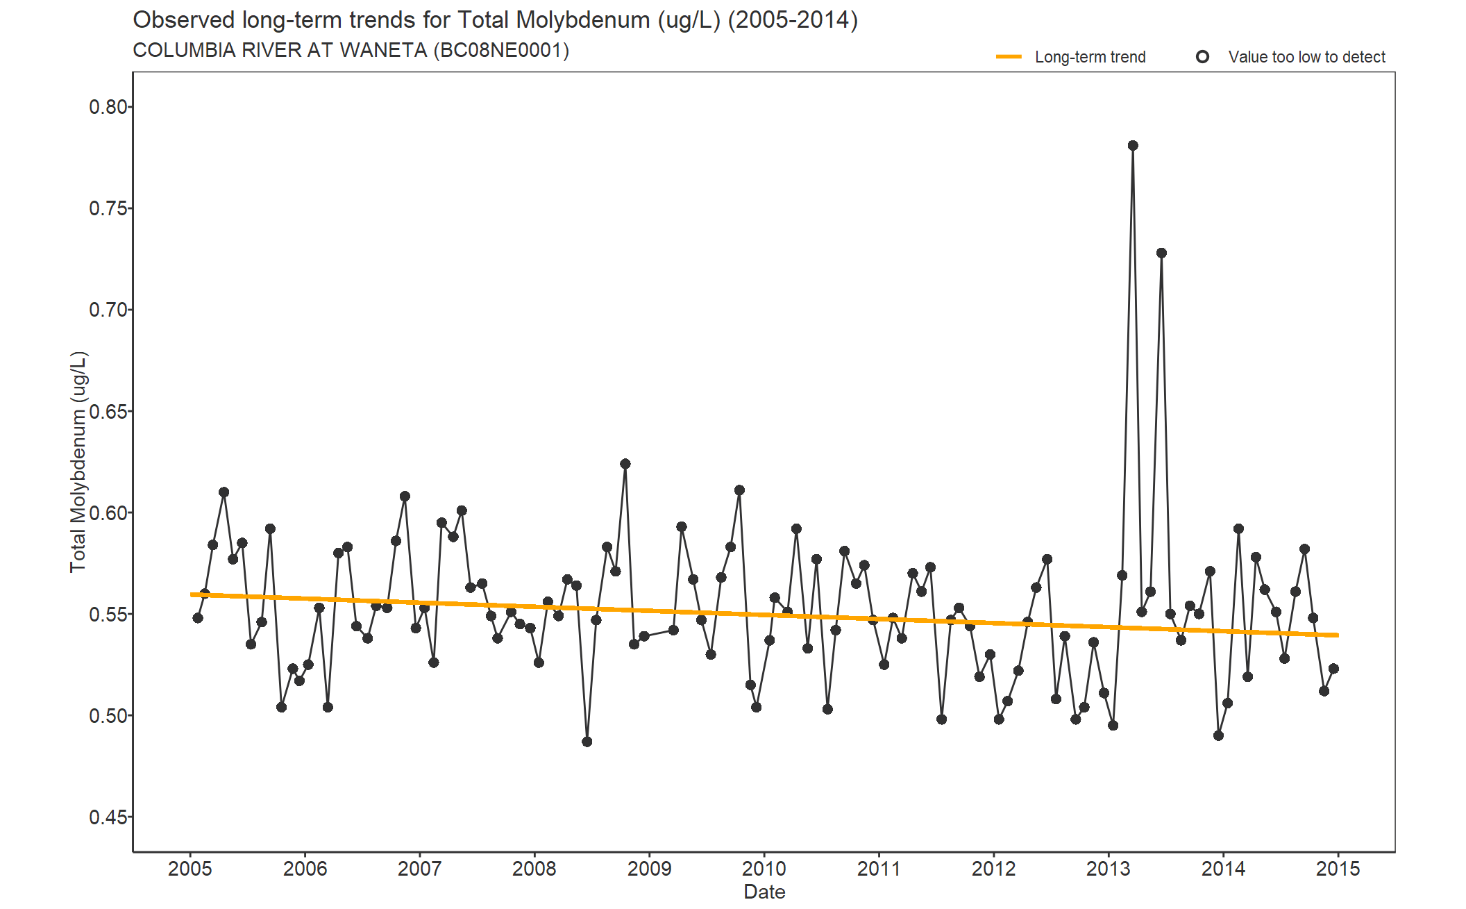Viewport: 1466px width, 909px height.
Task: Click the 'Value too low to detect' legend circle
Action: [1202, 57]
